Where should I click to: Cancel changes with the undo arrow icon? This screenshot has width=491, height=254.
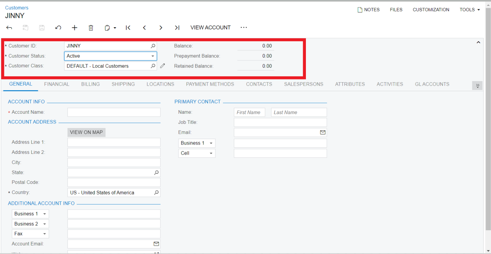tap(58, 27)
